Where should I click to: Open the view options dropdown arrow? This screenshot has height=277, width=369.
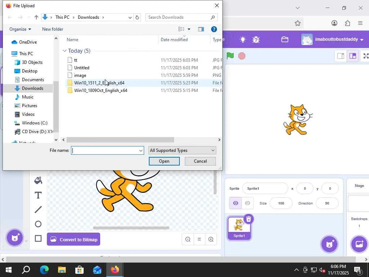189,29
